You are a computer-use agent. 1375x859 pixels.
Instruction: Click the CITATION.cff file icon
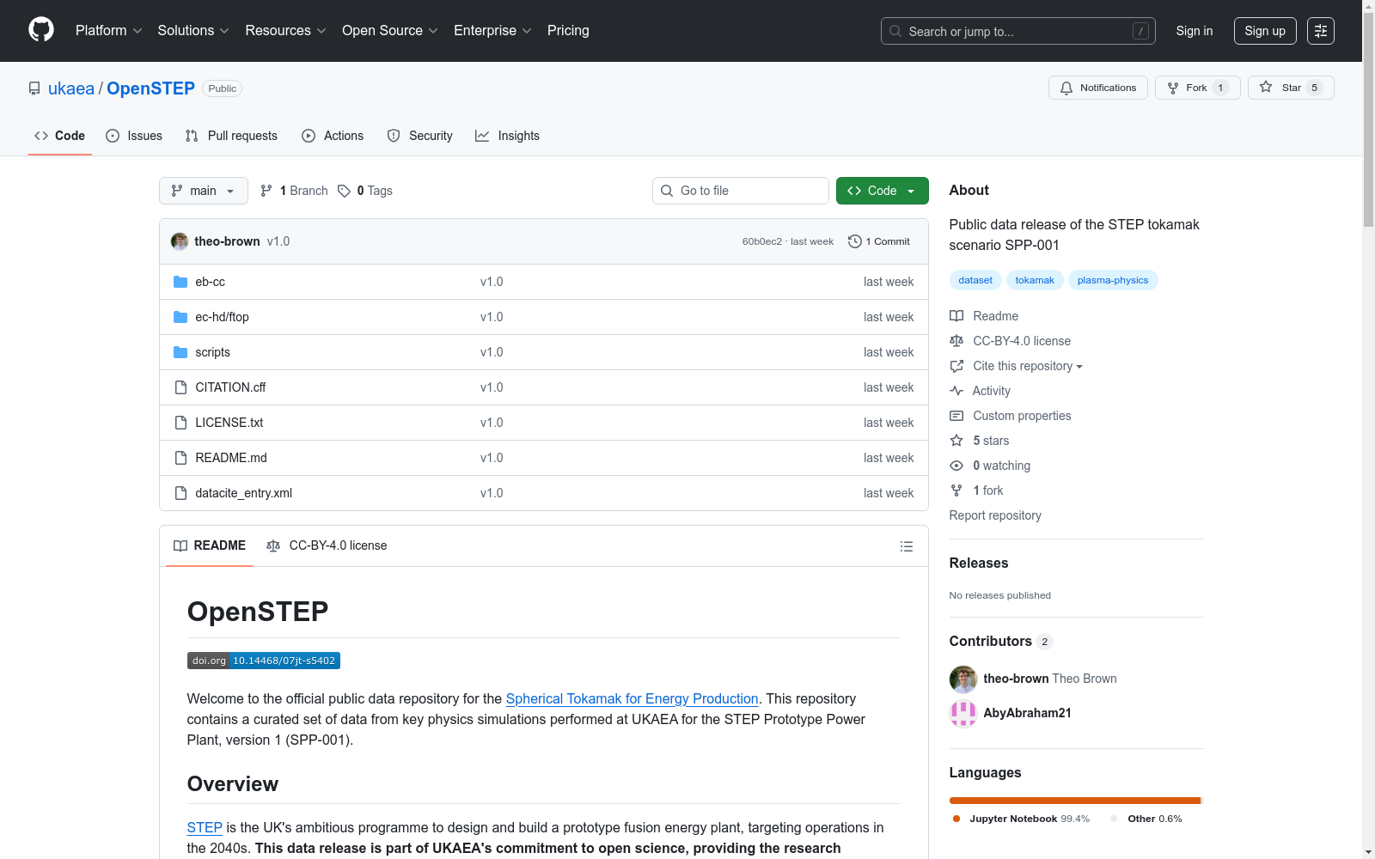coord(180,387)
